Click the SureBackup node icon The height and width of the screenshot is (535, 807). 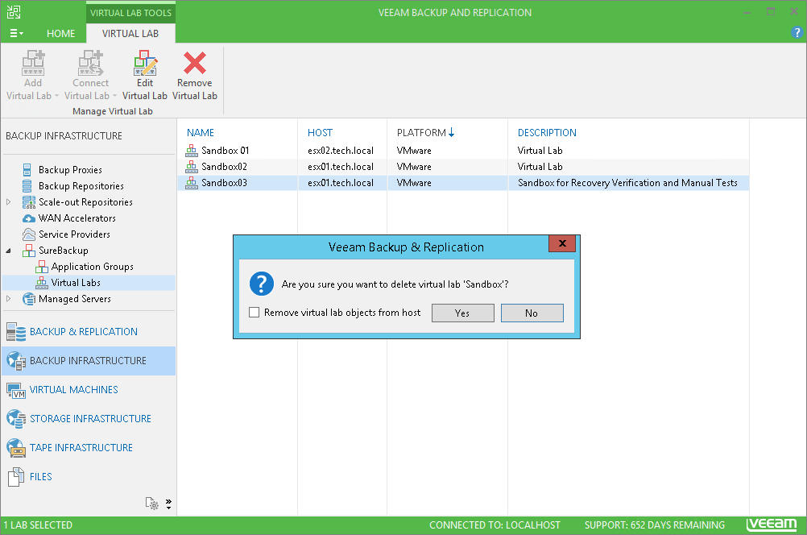tap(29, 251)
